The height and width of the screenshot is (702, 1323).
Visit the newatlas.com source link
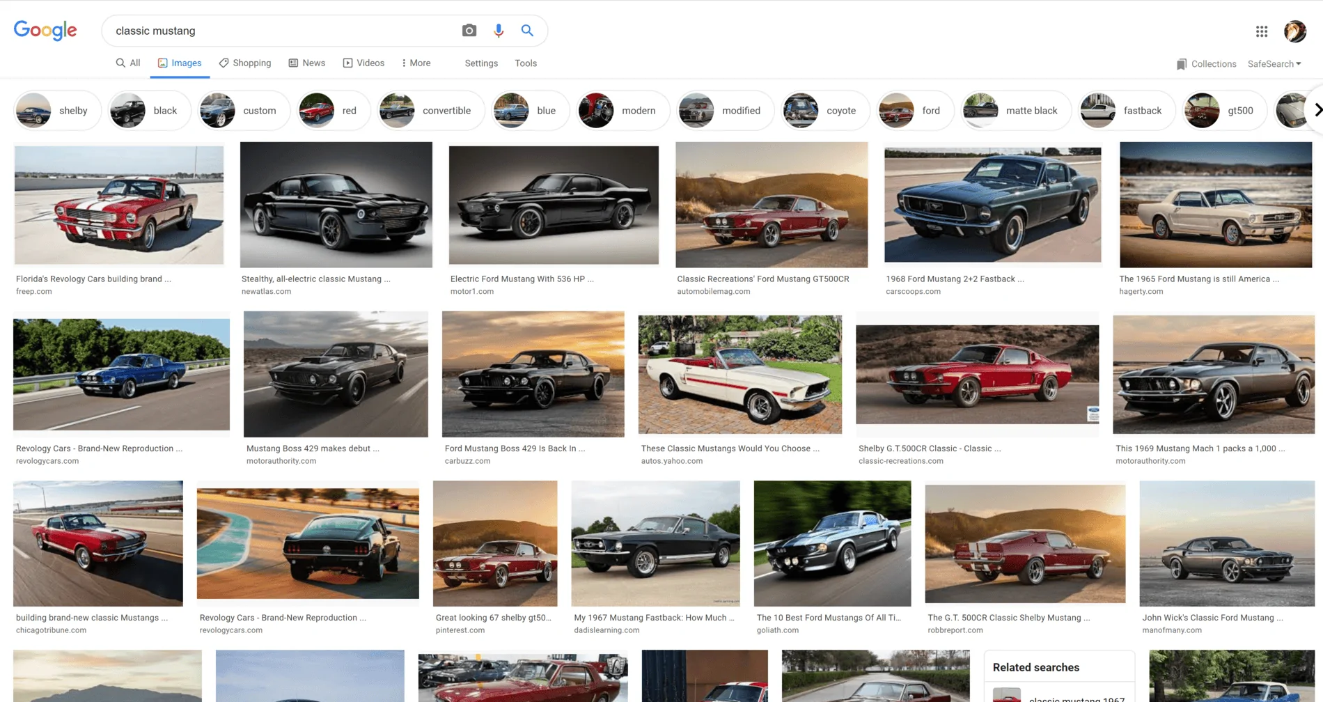coord(267,292)
